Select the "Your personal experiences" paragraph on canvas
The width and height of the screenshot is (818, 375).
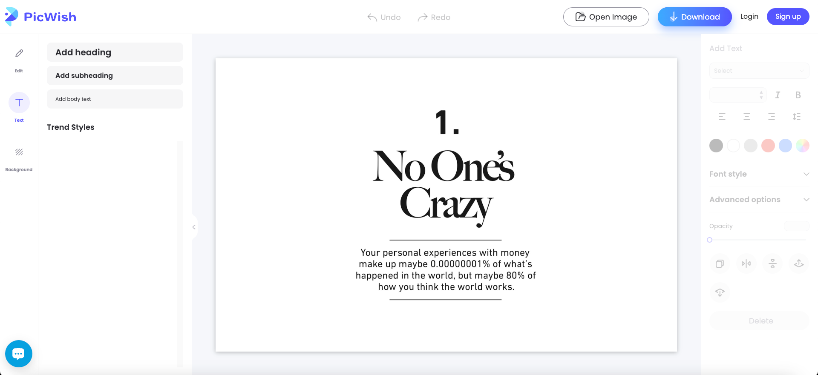point(446,270)
